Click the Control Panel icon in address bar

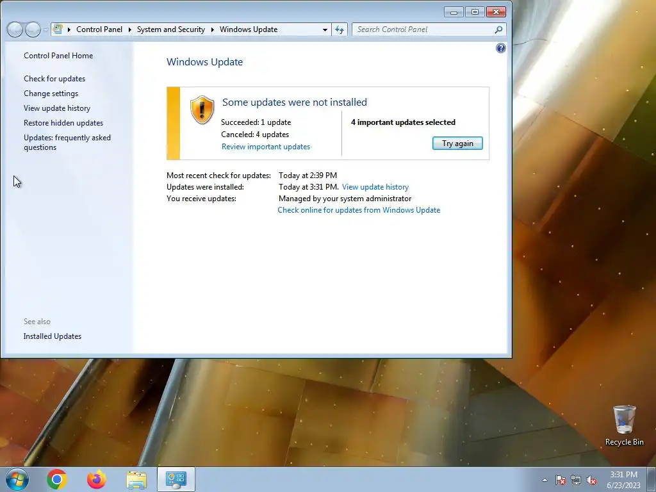coord(58,29)
